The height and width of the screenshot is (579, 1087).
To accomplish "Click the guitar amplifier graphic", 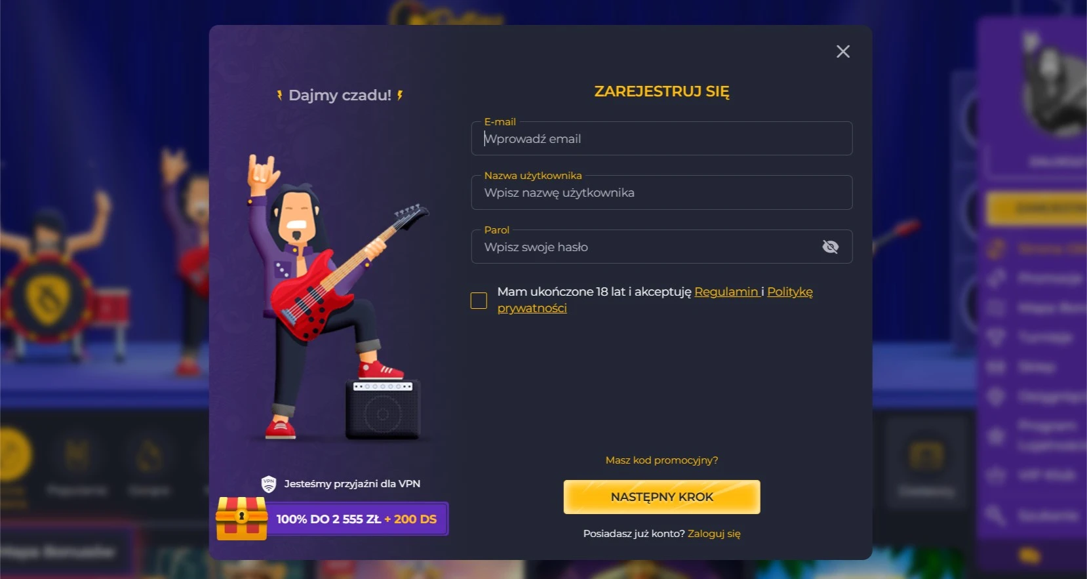I will pyautogui.click(x=383, y=409).
